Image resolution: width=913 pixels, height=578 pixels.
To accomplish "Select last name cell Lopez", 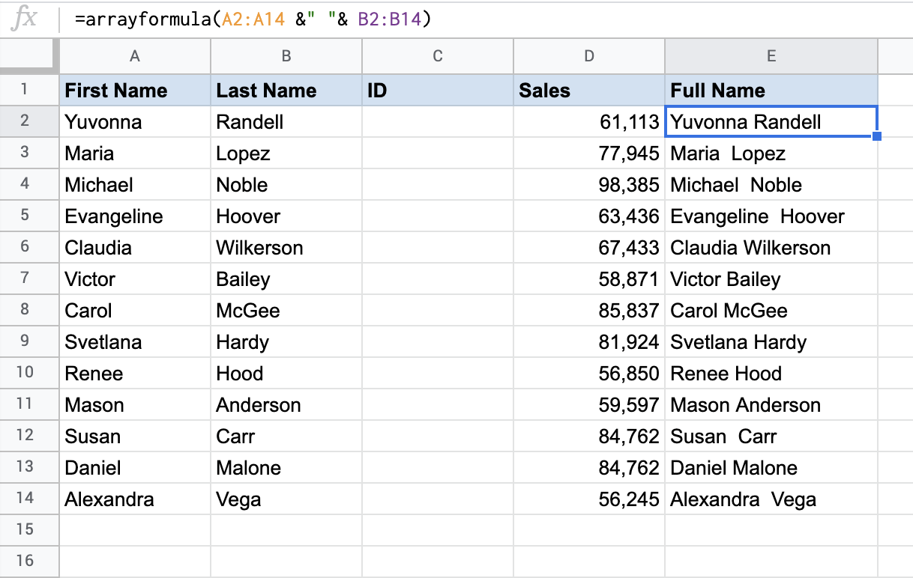I will pyautogui.click(x=286, y=153).
